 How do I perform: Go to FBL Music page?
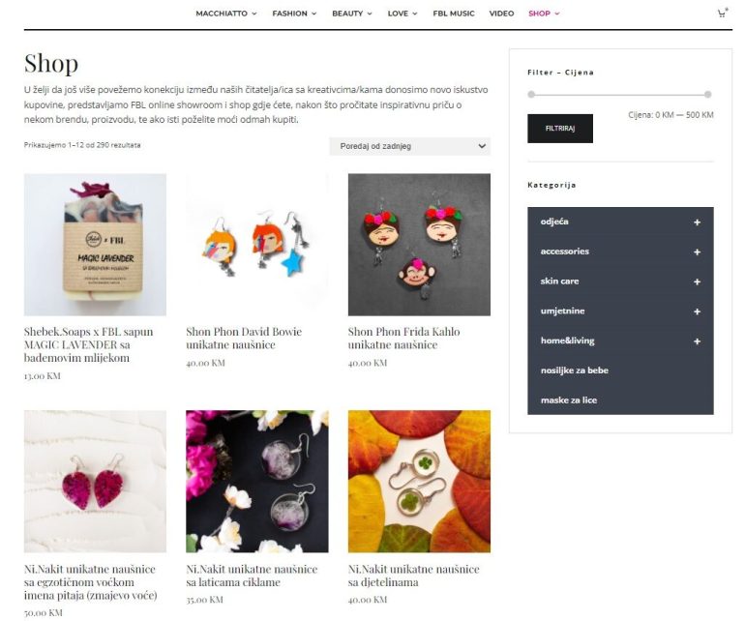[454, 14]
